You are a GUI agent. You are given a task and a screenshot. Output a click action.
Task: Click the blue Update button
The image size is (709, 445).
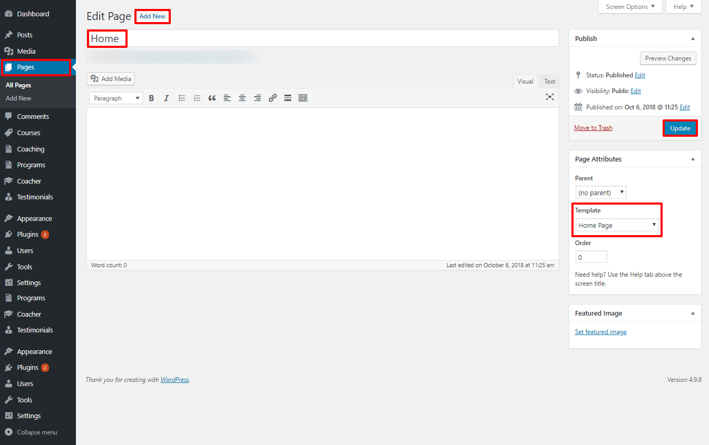680,128
